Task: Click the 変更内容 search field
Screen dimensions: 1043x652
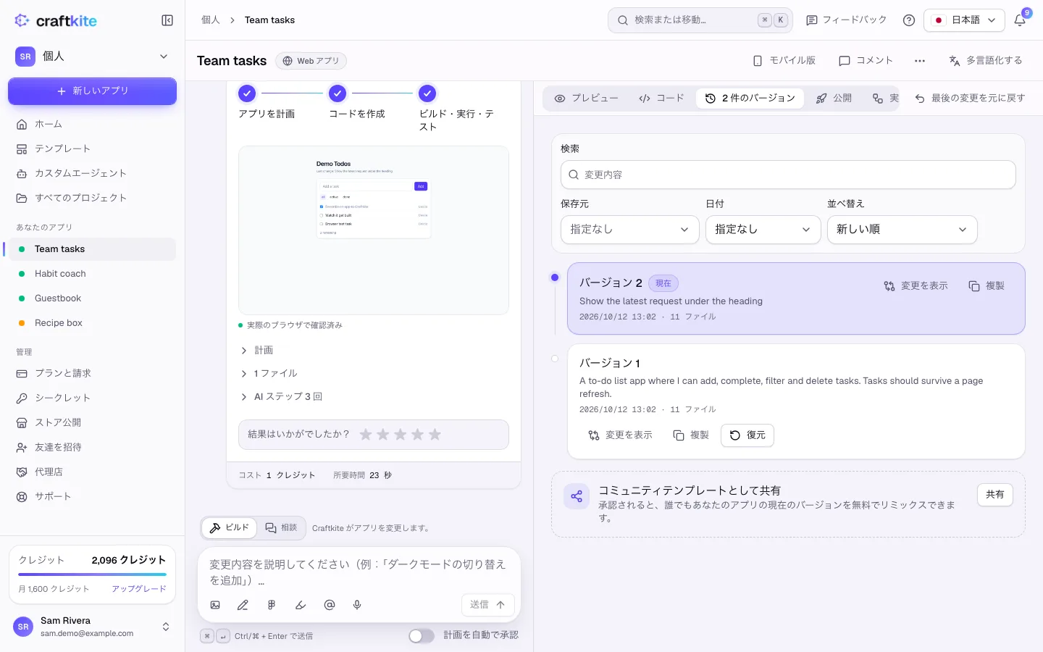Action: (788, 175)
